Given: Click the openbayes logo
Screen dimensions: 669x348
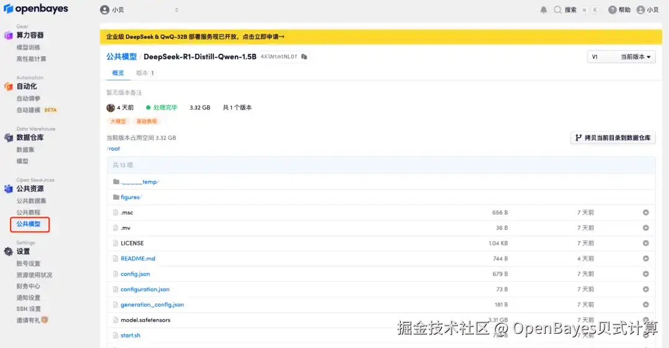Looking at the screenshot, I should point(36,9).
